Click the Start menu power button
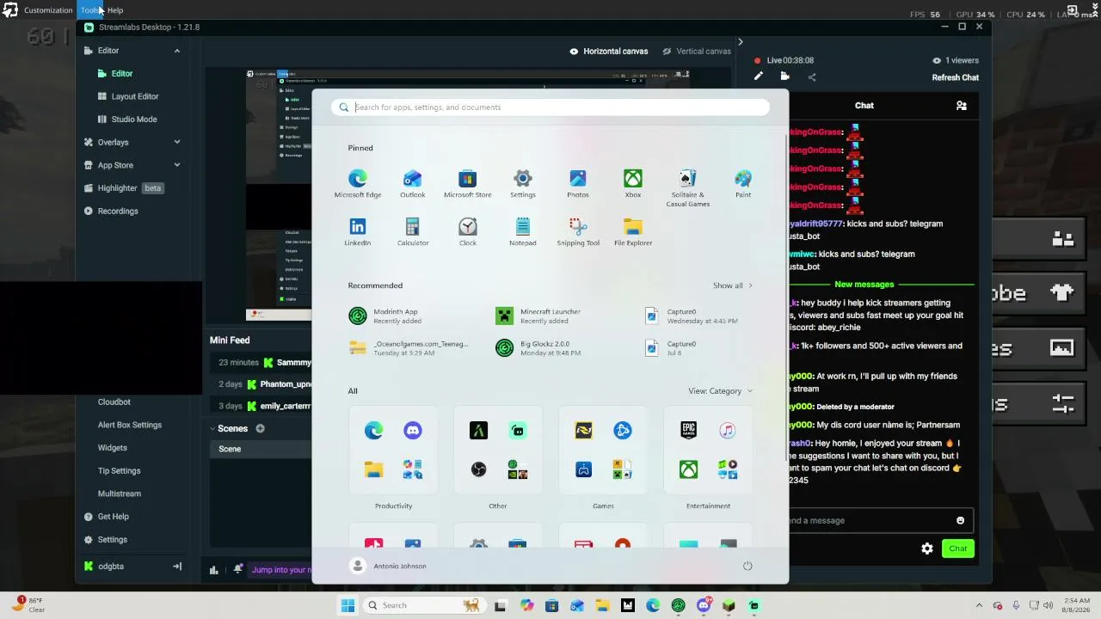This screenshot has height=619, width=1101. [x=747, y=566]
